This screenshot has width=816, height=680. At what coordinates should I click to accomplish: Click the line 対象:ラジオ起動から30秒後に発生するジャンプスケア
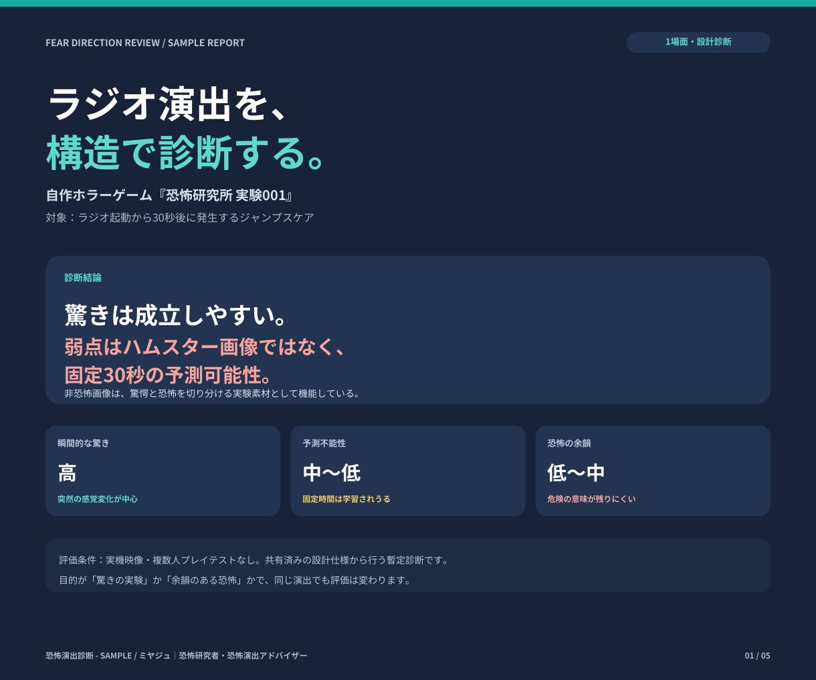(180, 218)
